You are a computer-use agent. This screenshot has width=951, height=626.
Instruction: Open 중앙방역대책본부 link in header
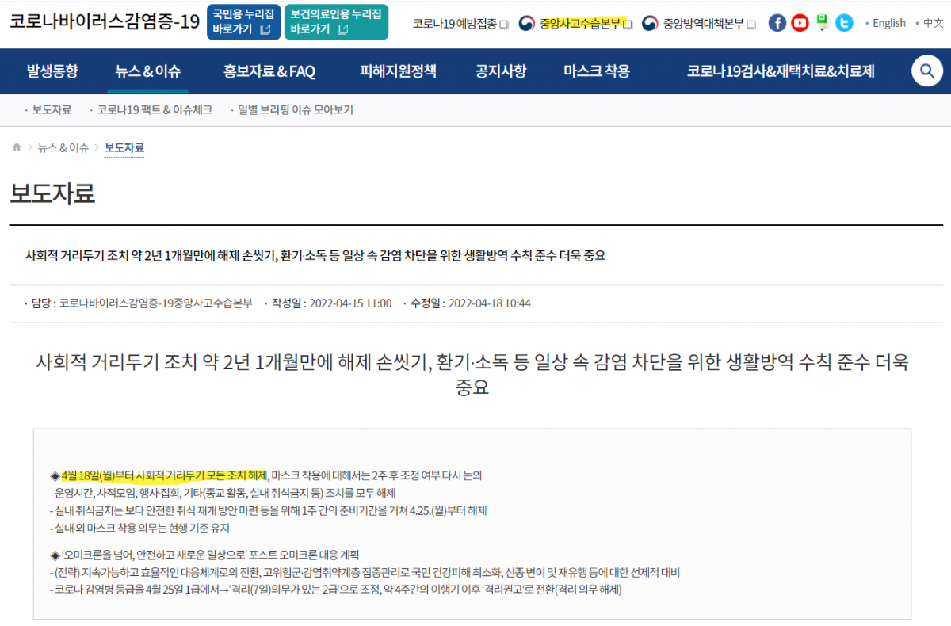(699, 24)
